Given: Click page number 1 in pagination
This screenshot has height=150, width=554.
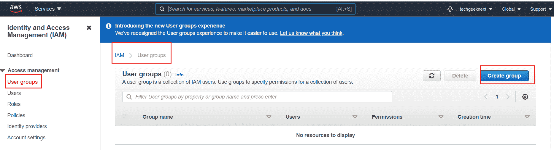Looking at the screenshot, I should (497, 97).
